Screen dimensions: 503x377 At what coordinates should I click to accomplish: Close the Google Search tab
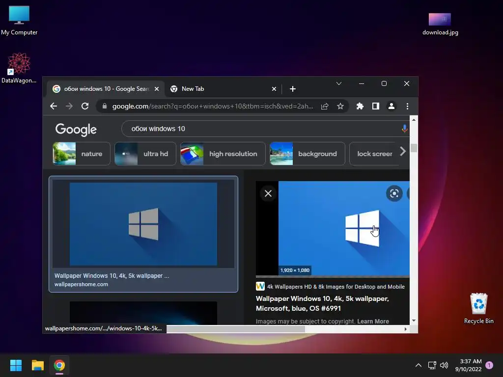click(157, 89)
